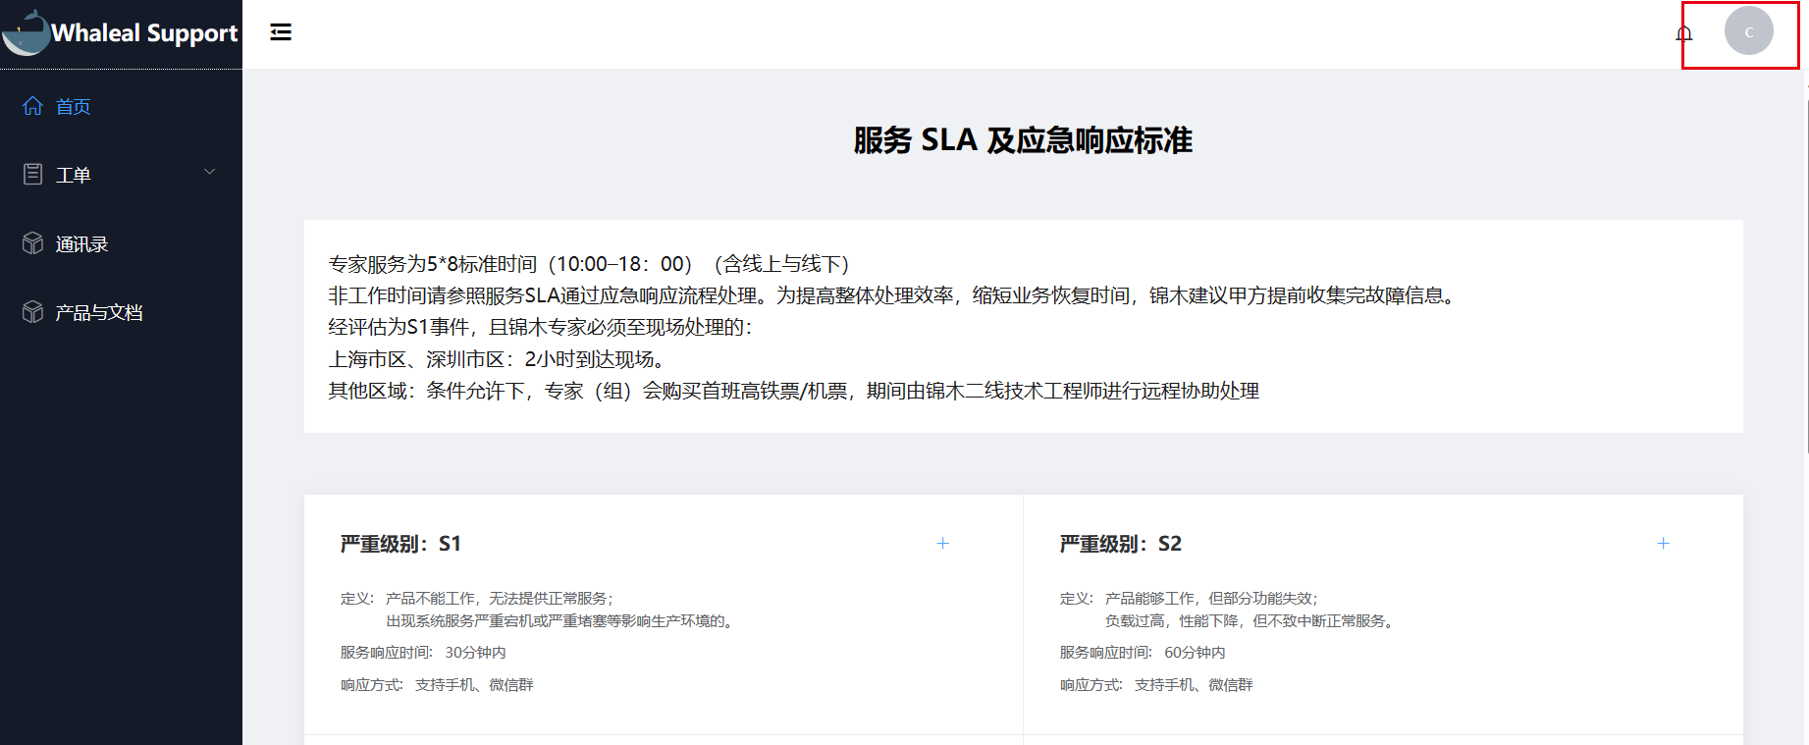Expand the S1 severity plus icon
Viewport: 1809px width, 745px height.
point(943,543)
